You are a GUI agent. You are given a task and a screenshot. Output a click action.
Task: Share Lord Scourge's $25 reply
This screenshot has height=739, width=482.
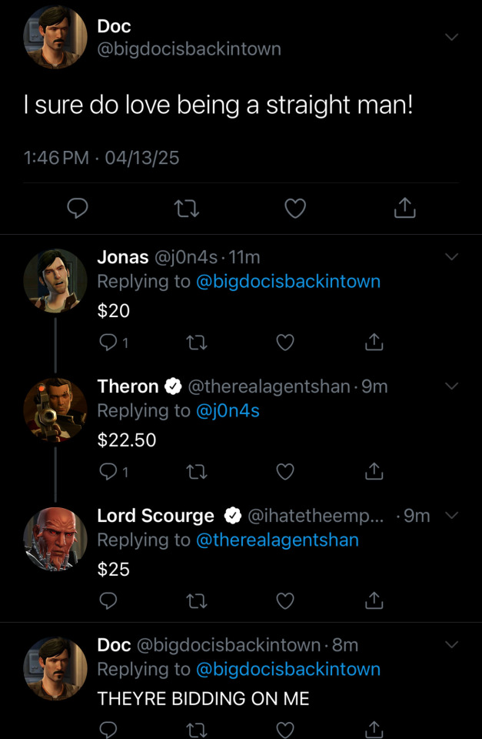374,600
